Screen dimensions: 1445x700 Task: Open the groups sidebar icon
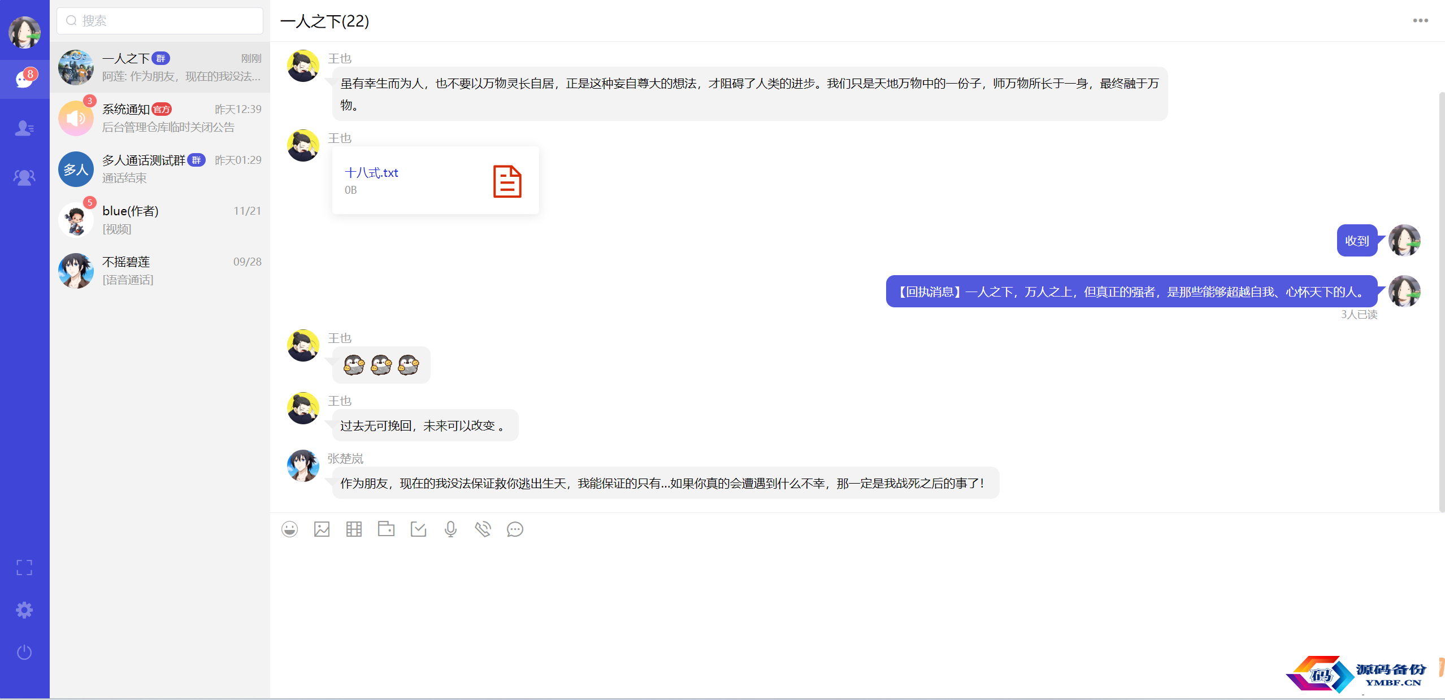click(x=24, y=177)
